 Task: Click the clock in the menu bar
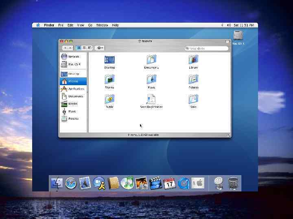pos(244,25)
